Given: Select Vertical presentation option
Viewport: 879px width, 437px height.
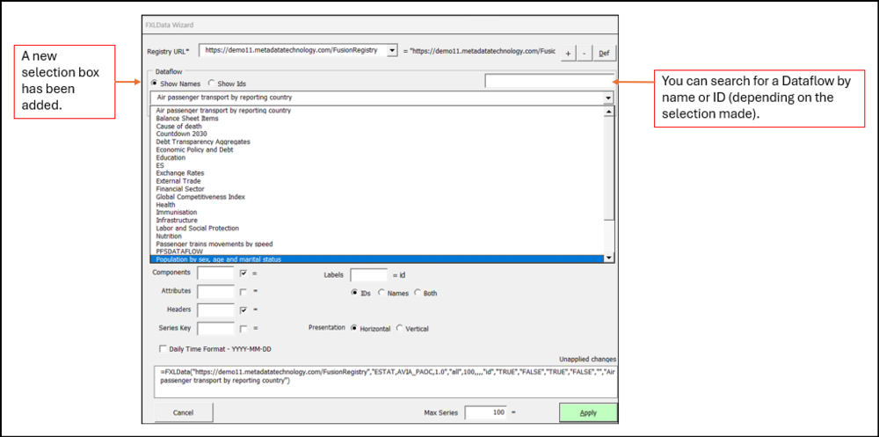Looking at the screenshot, I should 400,328.
